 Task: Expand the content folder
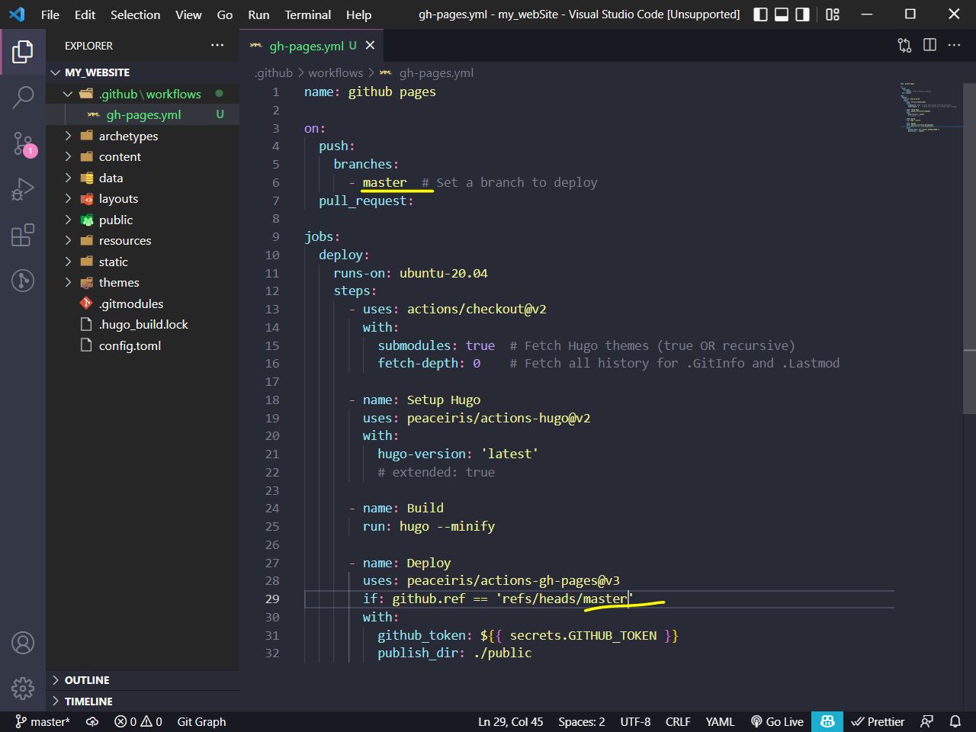pyautogui.click(x=143, y=156)
